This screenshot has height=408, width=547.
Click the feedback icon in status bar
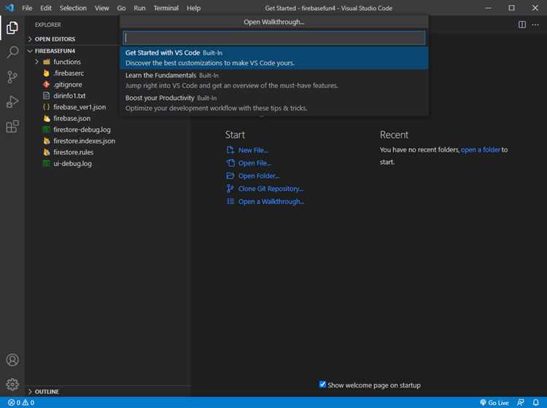[x=521, y=402]
